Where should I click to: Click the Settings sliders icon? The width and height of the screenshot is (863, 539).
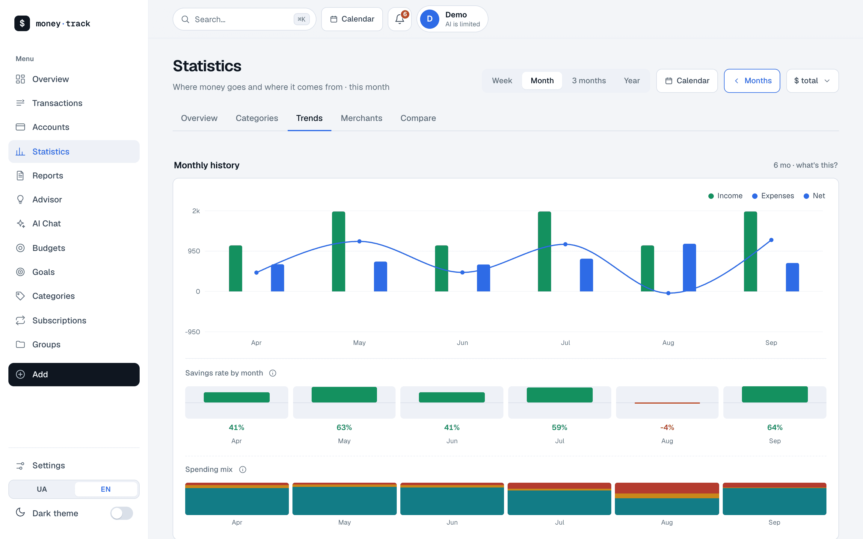[20, 466]
